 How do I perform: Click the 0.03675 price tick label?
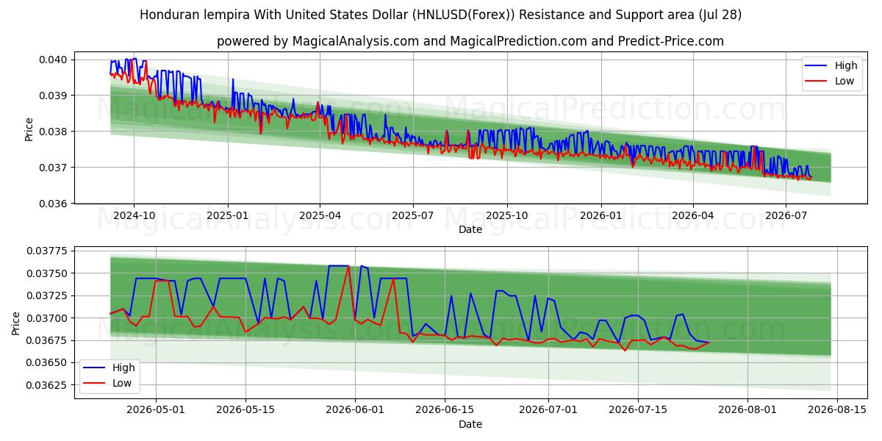click(48, 340)
